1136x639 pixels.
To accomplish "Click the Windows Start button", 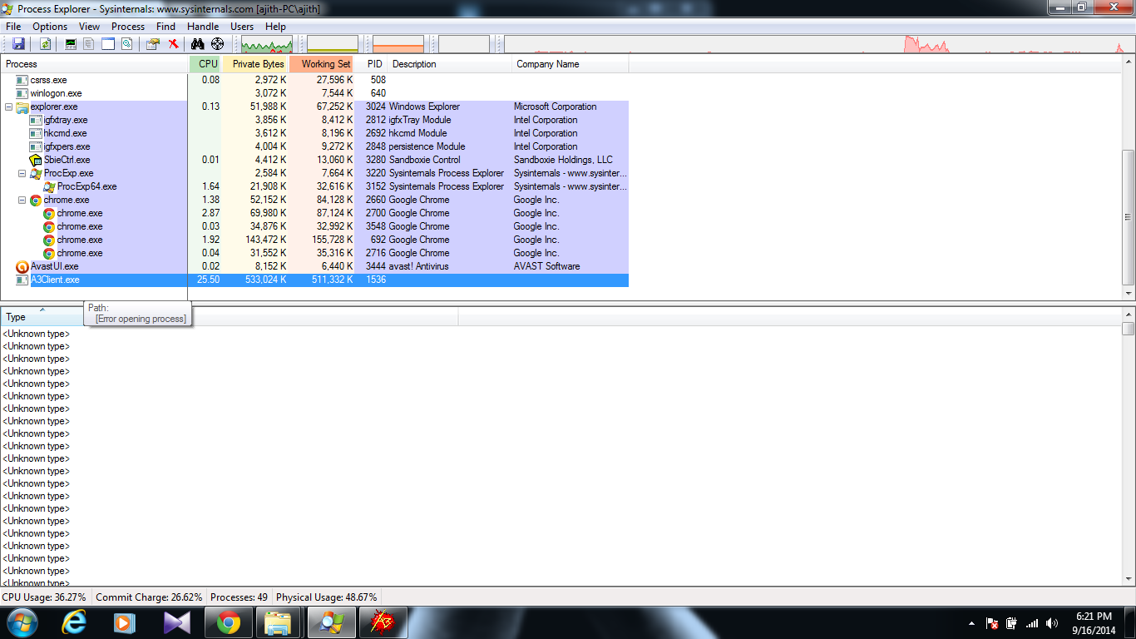I will pos(22,622).
